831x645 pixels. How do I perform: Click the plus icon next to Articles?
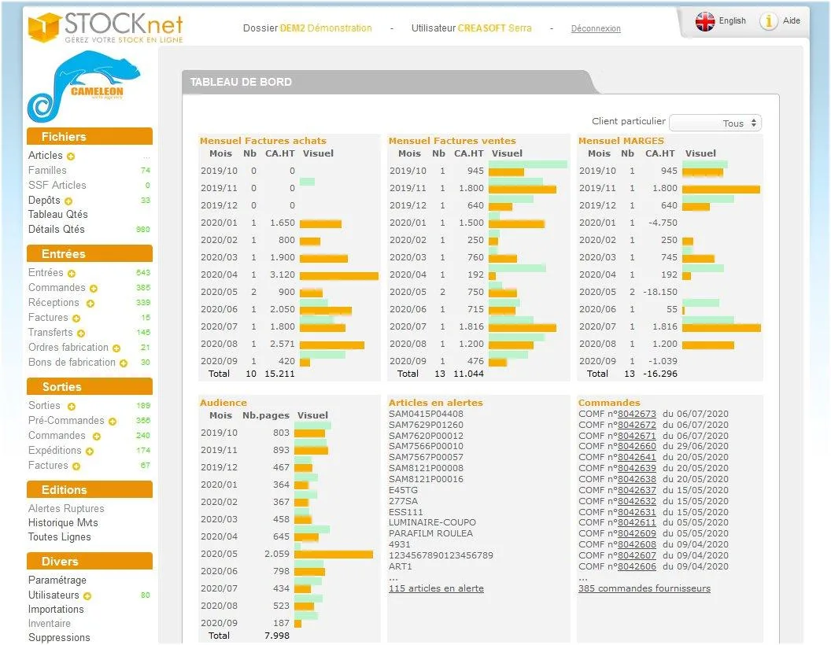click(71, 157)
